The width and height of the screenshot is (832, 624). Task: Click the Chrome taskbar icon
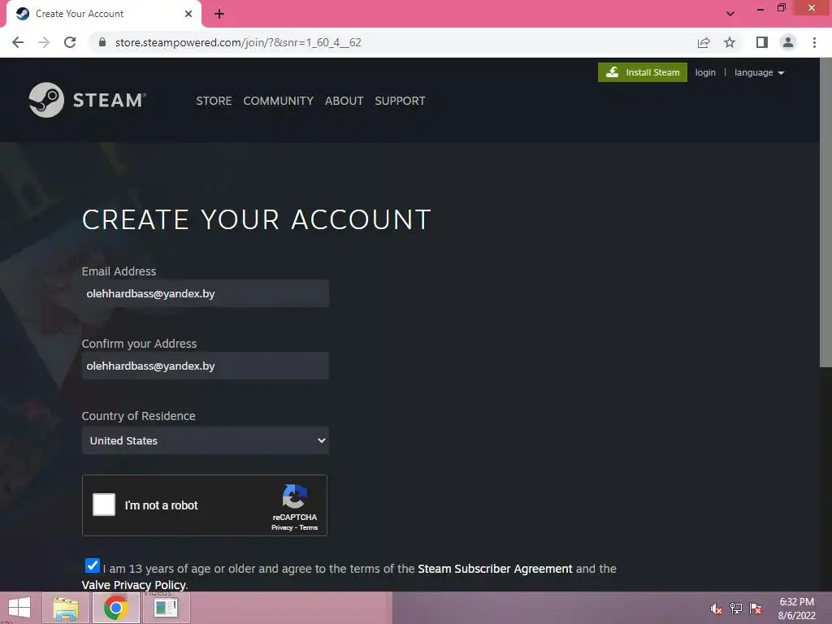click(x=115, y=608)
